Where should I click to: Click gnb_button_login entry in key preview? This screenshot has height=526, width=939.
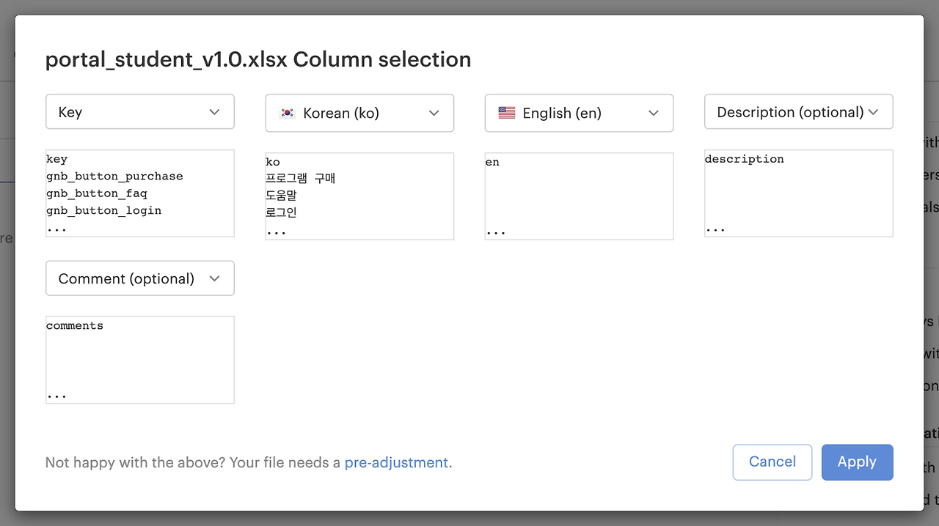pyautogui.click(x=103, y=211)
